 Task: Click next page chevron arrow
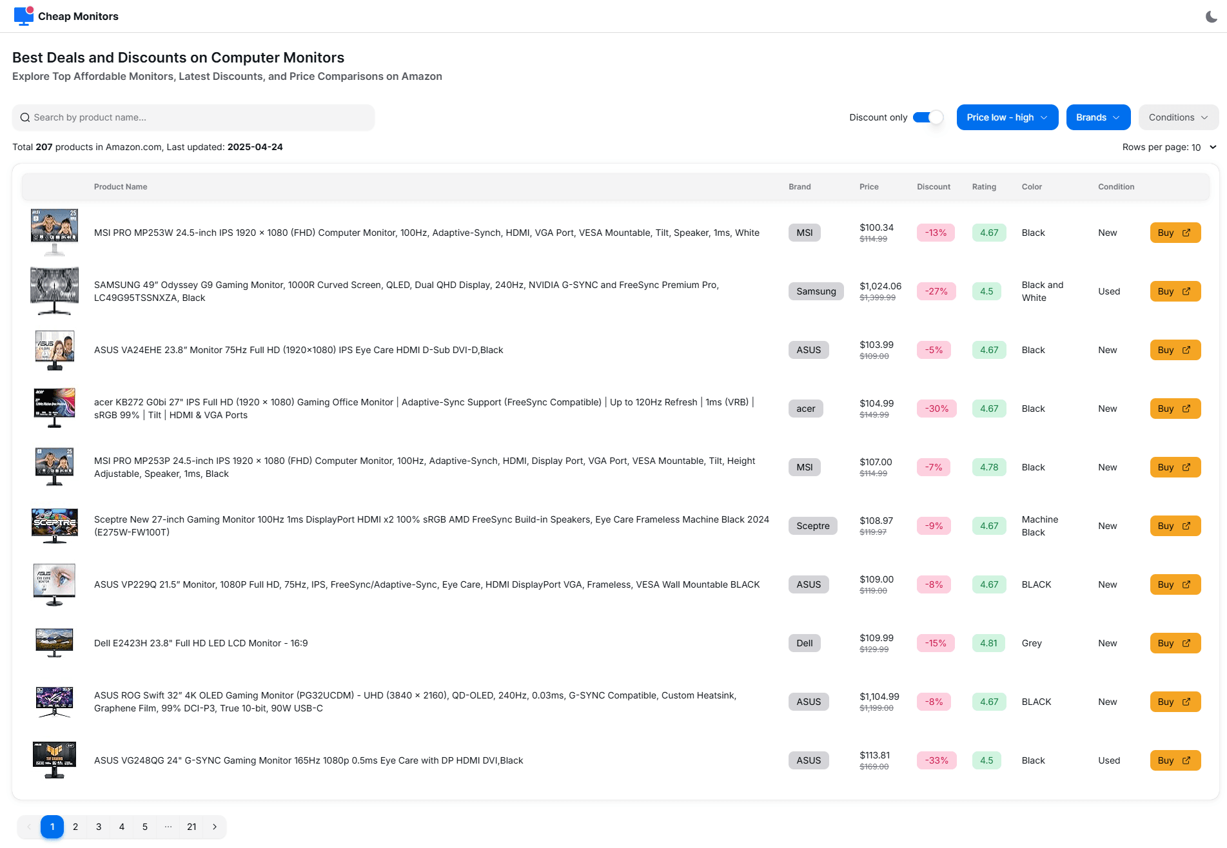[x=215, y=827]
